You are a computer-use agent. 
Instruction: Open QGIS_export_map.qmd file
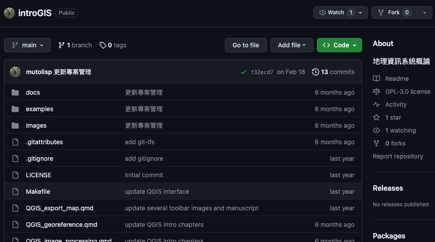click(59, 208)
